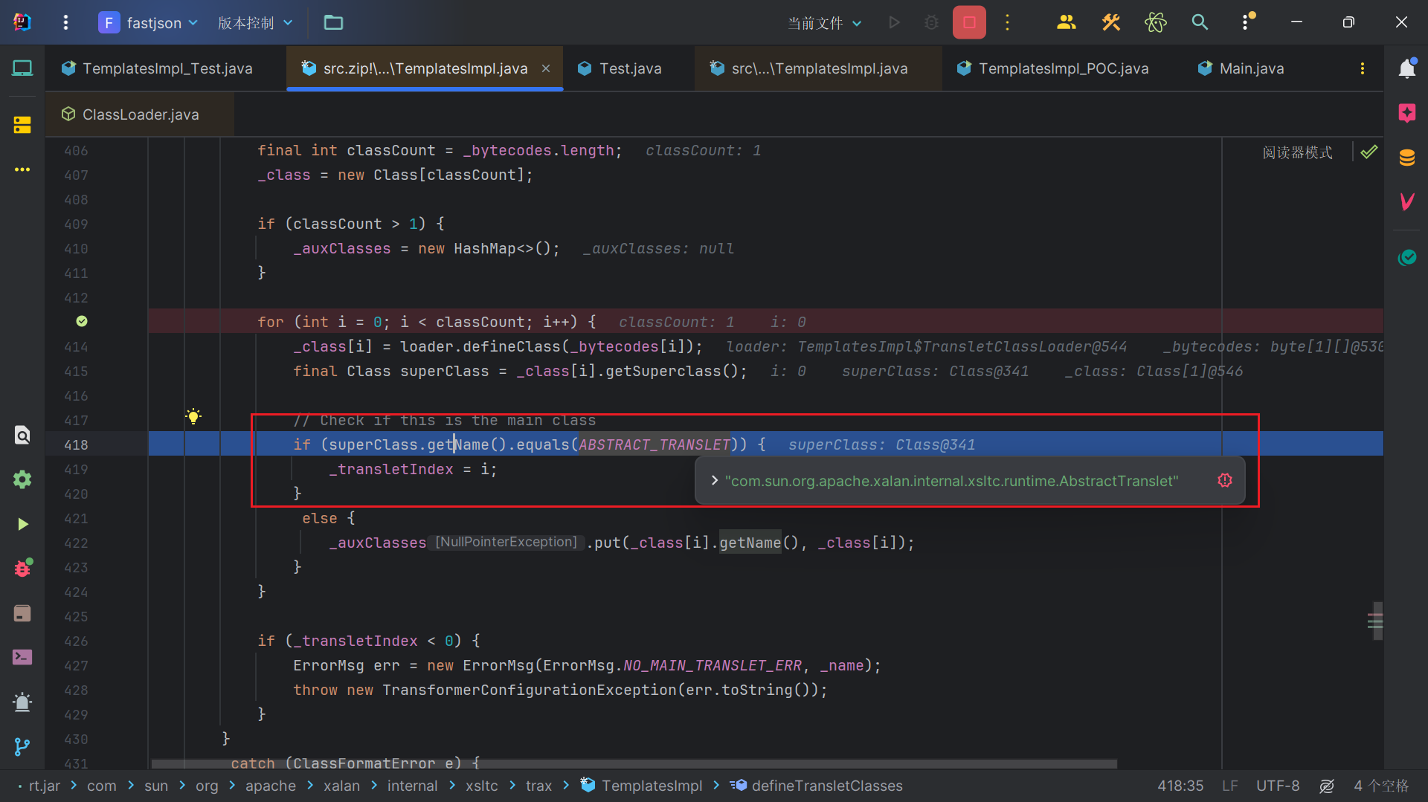This screenshot has width=1428, height=802.
Task: Open the Find tool window icon
Action: 22,436
